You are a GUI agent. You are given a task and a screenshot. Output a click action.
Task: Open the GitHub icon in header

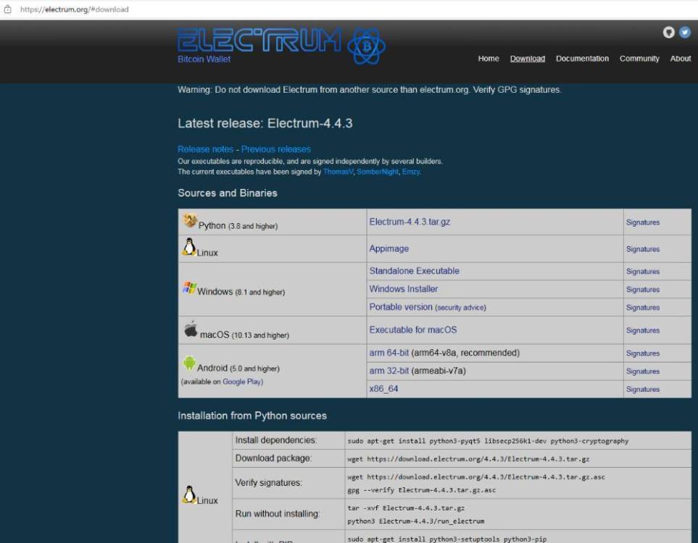click(x=668, y=32)
